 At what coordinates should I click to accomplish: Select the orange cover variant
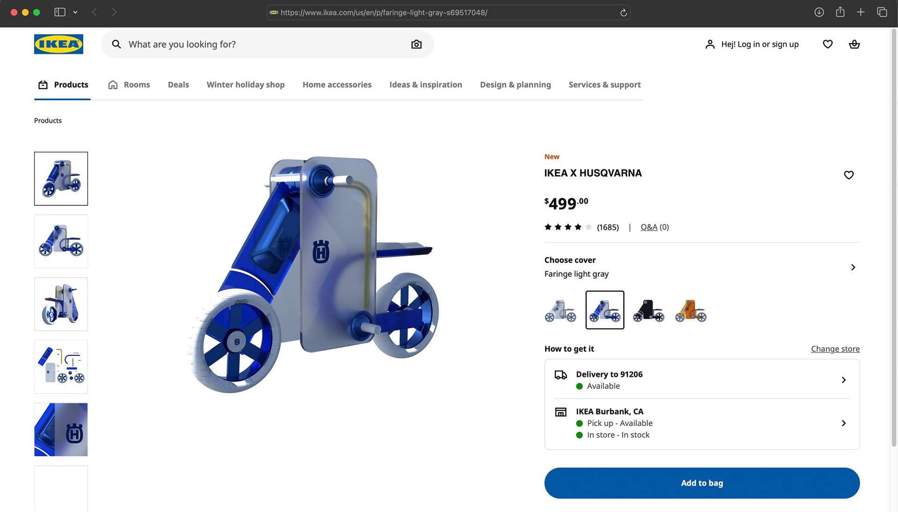click(x=691, y=310)
